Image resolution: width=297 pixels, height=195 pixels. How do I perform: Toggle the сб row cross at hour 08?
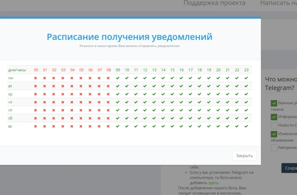point(108,118)
